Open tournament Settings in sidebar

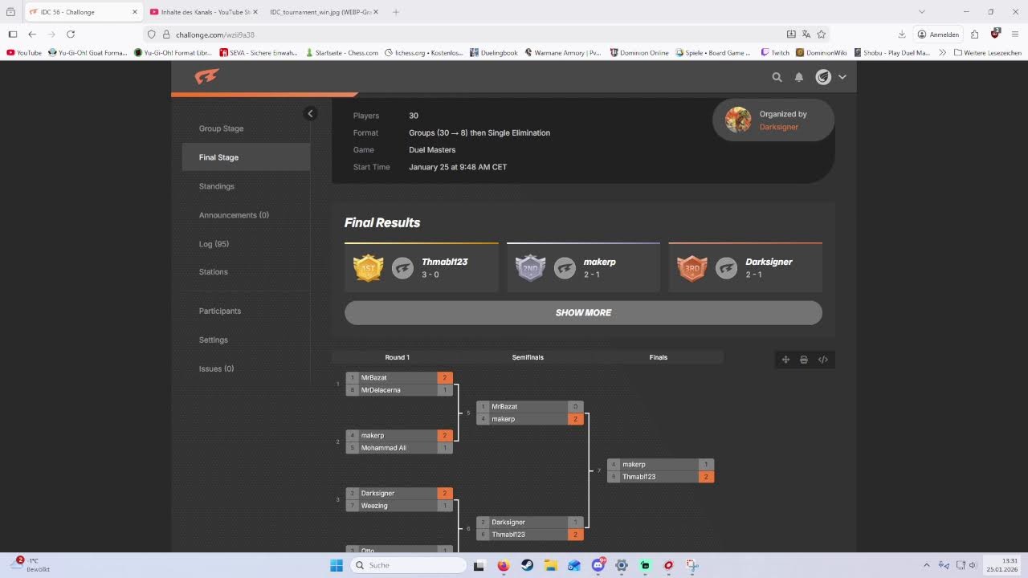point(214,340)
